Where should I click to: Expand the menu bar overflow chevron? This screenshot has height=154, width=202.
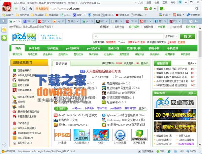pyautogui.click(x=135, y=2)
